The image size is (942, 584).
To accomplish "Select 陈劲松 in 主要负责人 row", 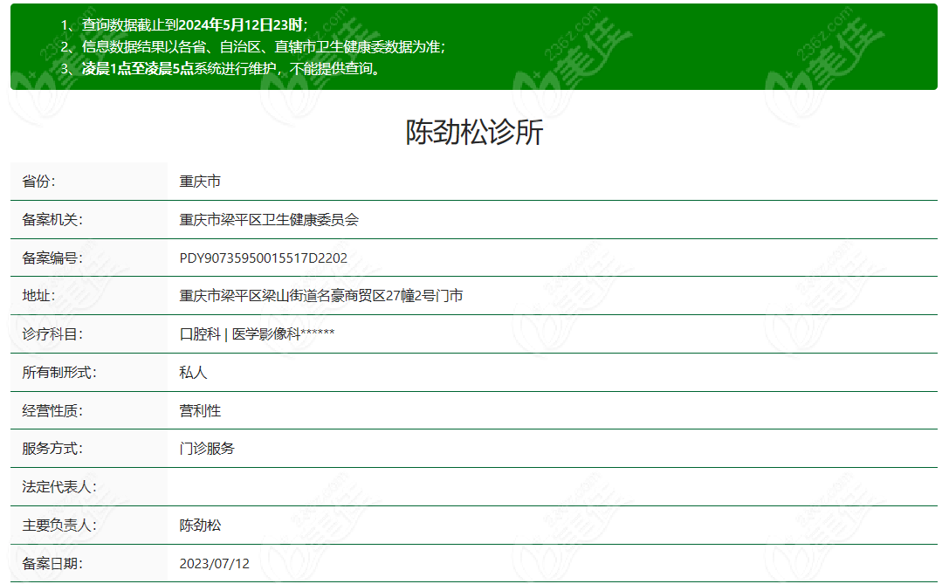I will point(200,526).
